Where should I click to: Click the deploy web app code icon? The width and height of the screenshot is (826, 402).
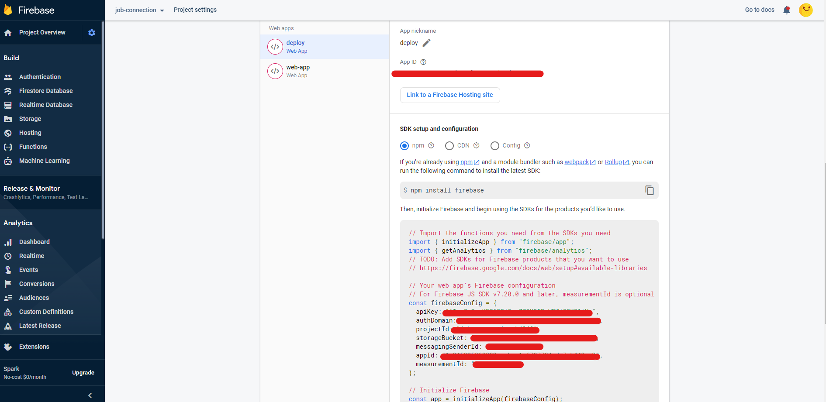[275, 47]
